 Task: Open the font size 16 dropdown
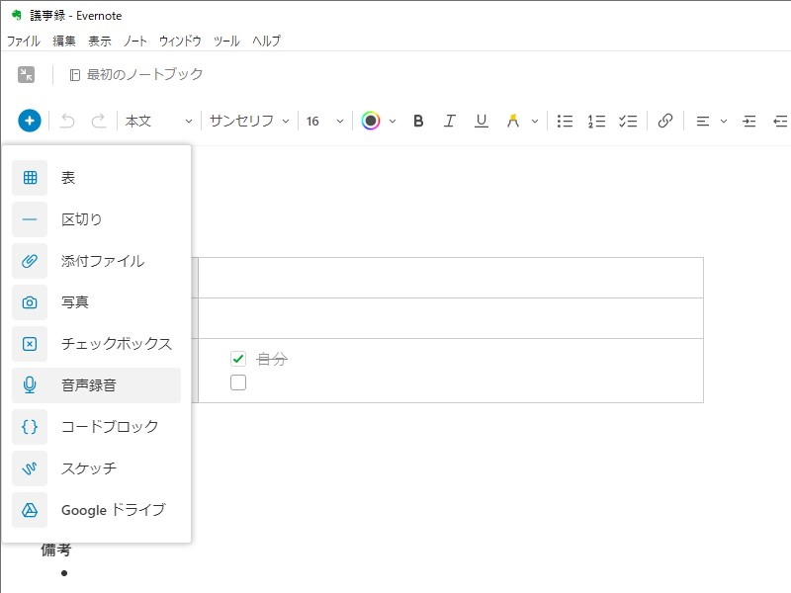click(x=323, y=121)
